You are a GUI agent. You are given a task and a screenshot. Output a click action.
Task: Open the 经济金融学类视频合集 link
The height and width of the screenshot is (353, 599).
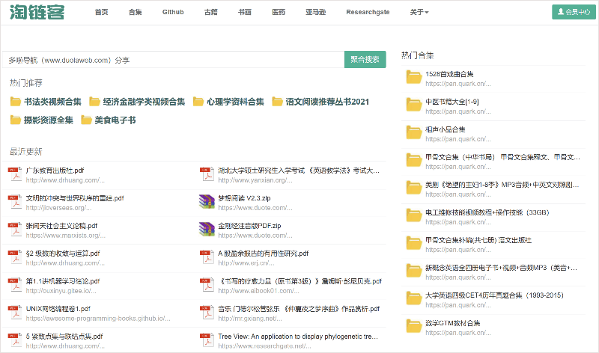(x=144, y=102)
